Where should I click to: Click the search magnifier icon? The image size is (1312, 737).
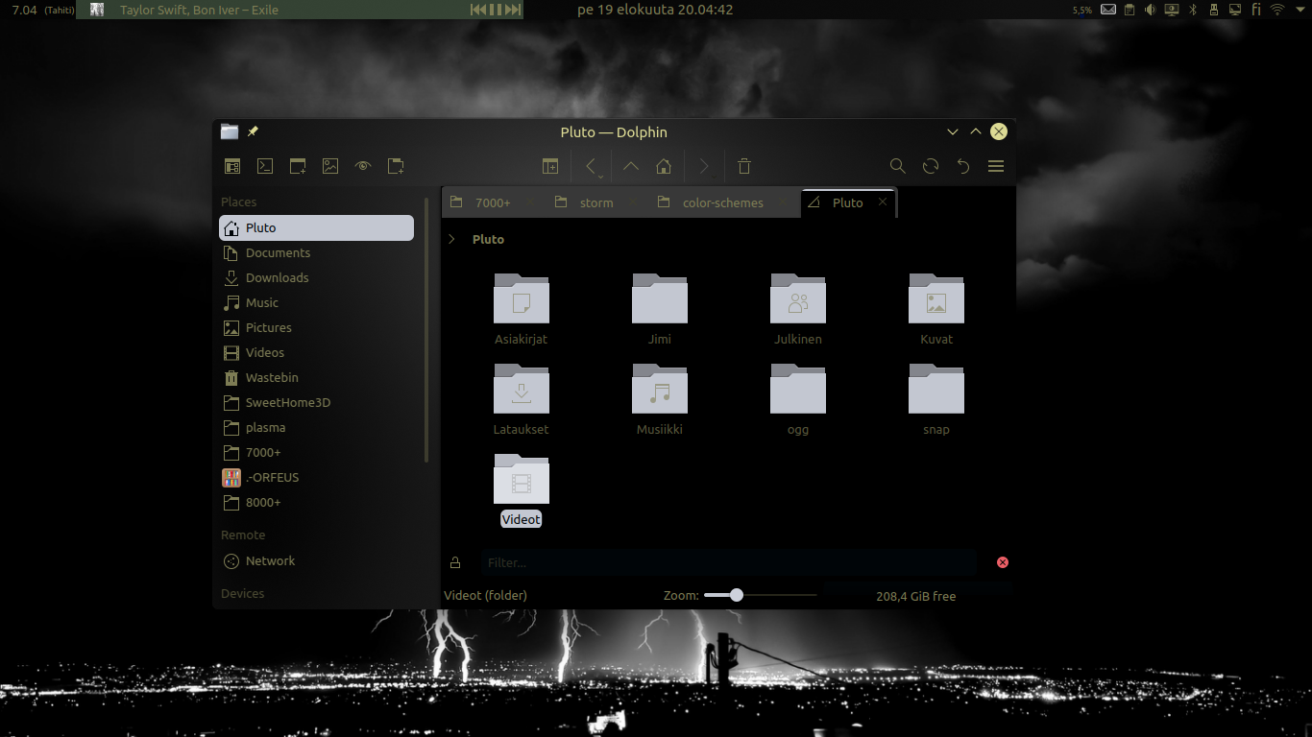tap(897, 166)
